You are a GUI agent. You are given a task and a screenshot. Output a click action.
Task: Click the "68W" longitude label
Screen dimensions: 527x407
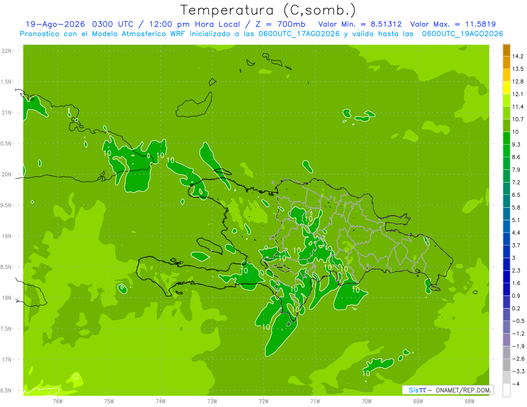tap(469, 401)
